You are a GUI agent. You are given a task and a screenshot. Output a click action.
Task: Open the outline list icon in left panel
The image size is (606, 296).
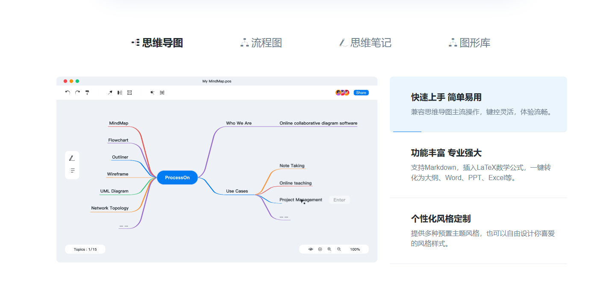pos(72,170)
